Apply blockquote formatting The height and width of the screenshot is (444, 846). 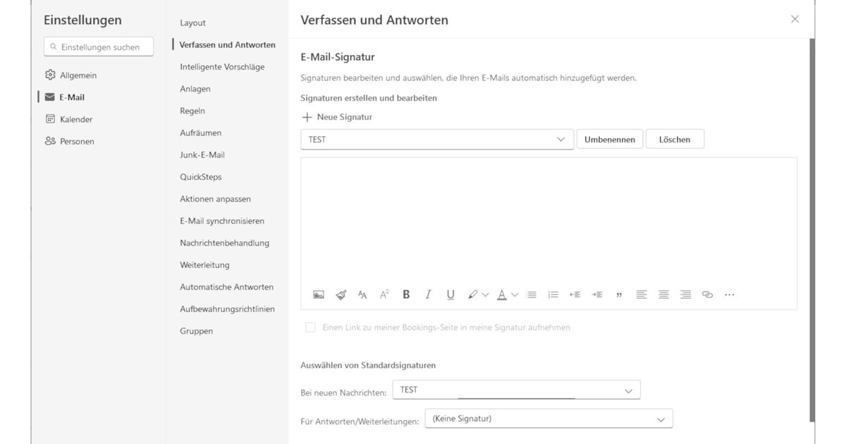pos(619,294)
